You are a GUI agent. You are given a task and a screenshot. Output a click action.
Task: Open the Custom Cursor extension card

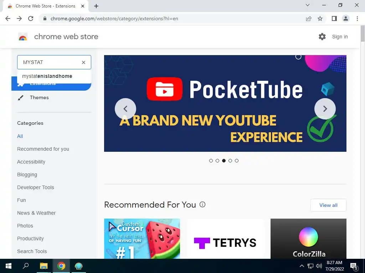pos(142,239)
